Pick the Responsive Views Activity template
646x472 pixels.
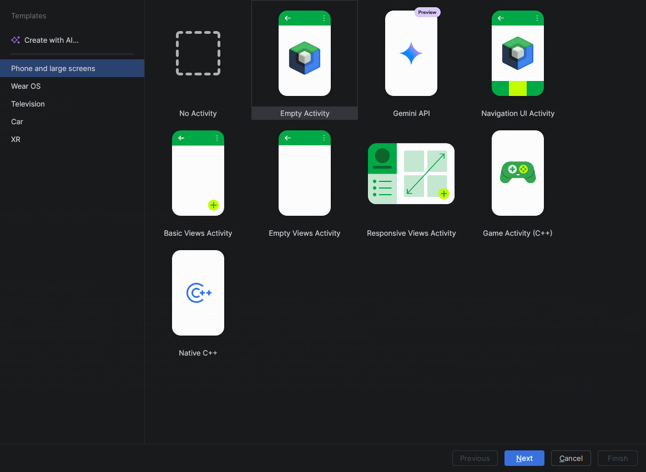411,174
